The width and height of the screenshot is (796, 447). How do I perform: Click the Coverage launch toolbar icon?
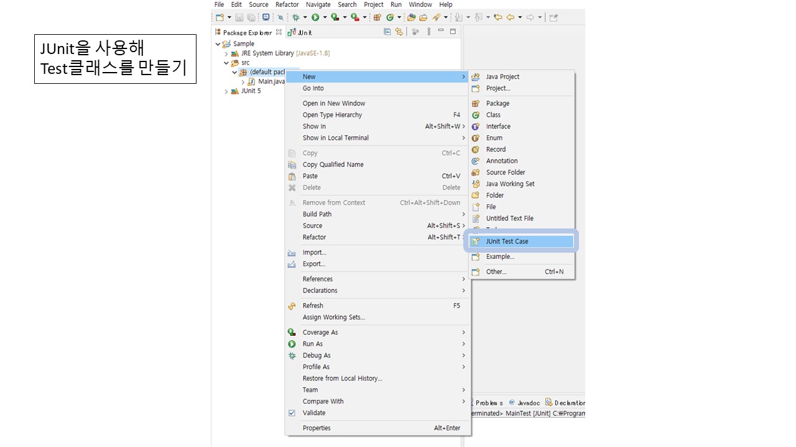pyautogui.click(x=335, y=17)
